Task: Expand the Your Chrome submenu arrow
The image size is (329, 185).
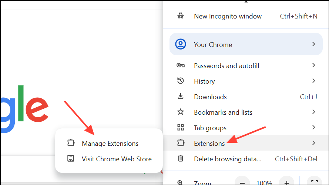Action: (313, 44)
